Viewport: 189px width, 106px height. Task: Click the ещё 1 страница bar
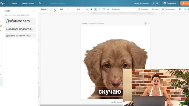tap(102, 102)
